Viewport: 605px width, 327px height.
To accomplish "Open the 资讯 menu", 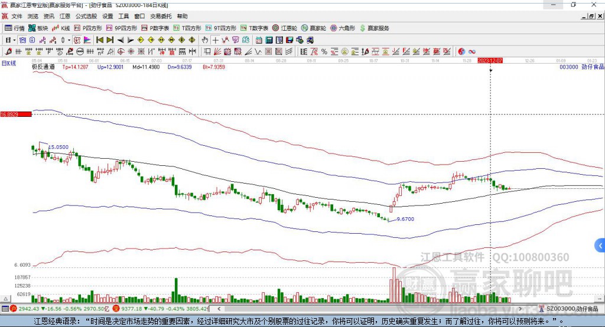I will pos(48,16).
